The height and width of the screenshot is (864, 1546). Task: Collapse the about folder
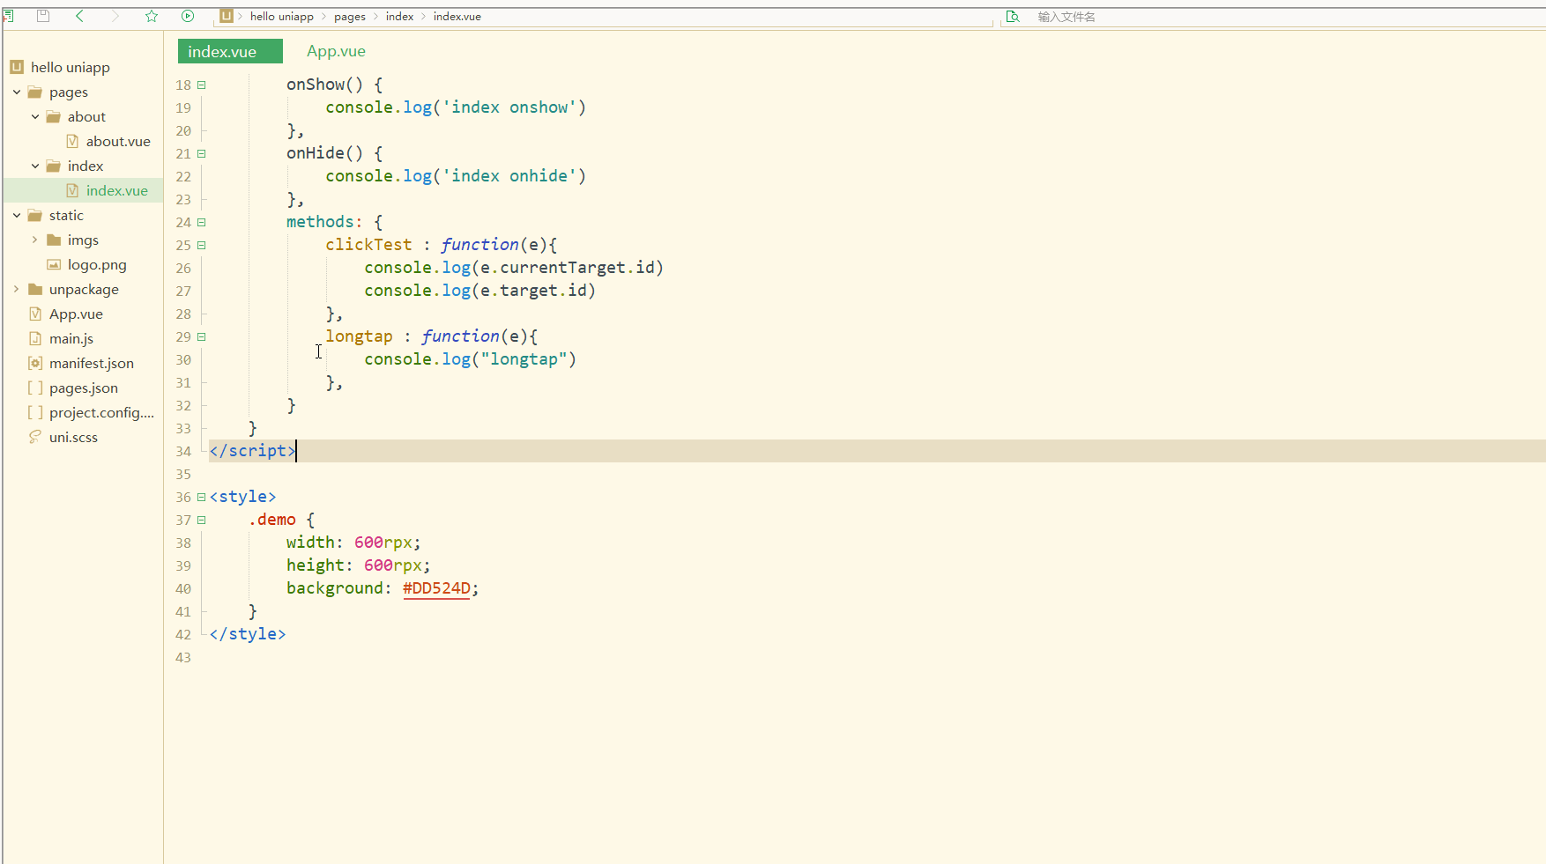click(x=35, y=116)
